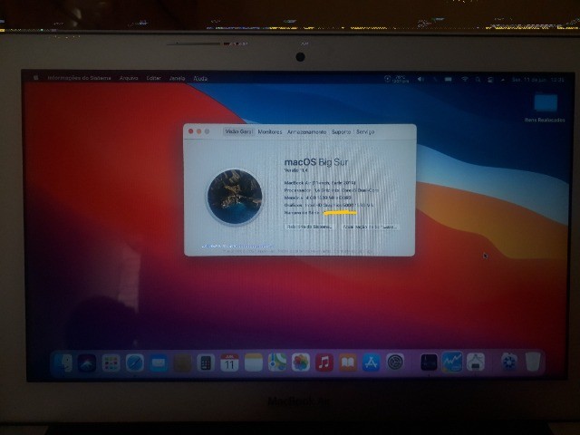Launch the Music app from the Dock
The width and height of the screenshot is (580, 435).
(x=324, y=362)
